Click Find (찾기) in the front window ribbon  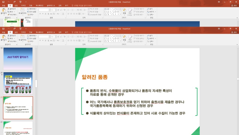150,36
